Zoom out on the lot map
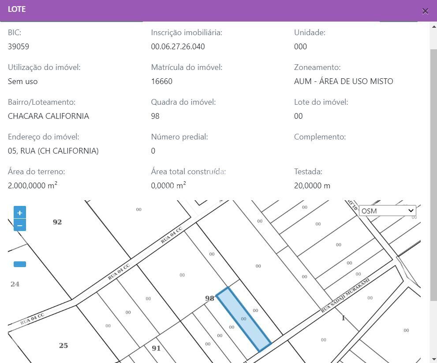This screenshot has width=437, height=363. [20, 225]
